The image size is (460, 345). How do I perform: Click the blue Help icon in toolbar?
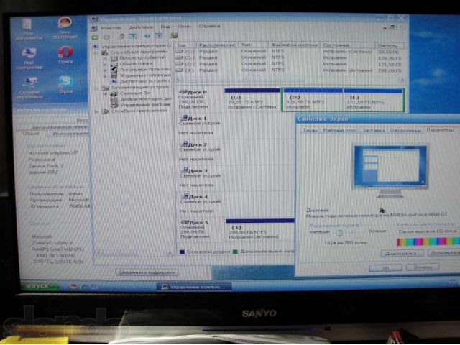click(147, 36)
